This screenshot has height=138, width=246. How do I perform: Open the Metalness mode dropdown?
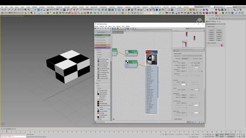pyautogui.click(x=185, y=59)
